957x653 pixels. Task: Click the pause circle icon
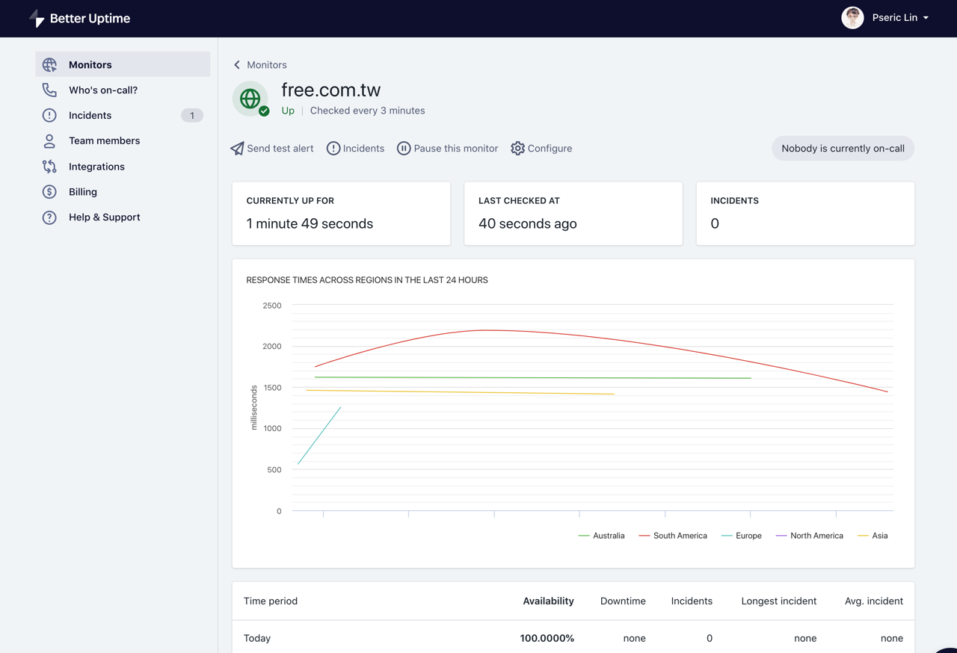pyautogui.click(x=404, y=149)
